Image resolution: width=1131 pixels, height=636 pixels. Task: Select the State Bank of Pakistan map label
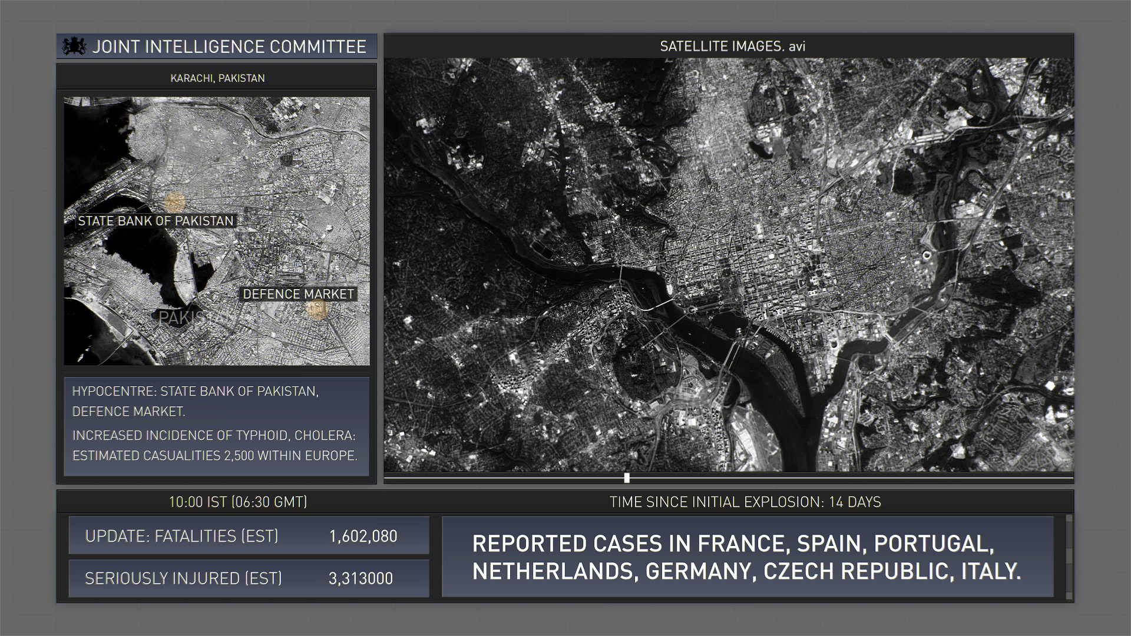(x=156, y=221)
